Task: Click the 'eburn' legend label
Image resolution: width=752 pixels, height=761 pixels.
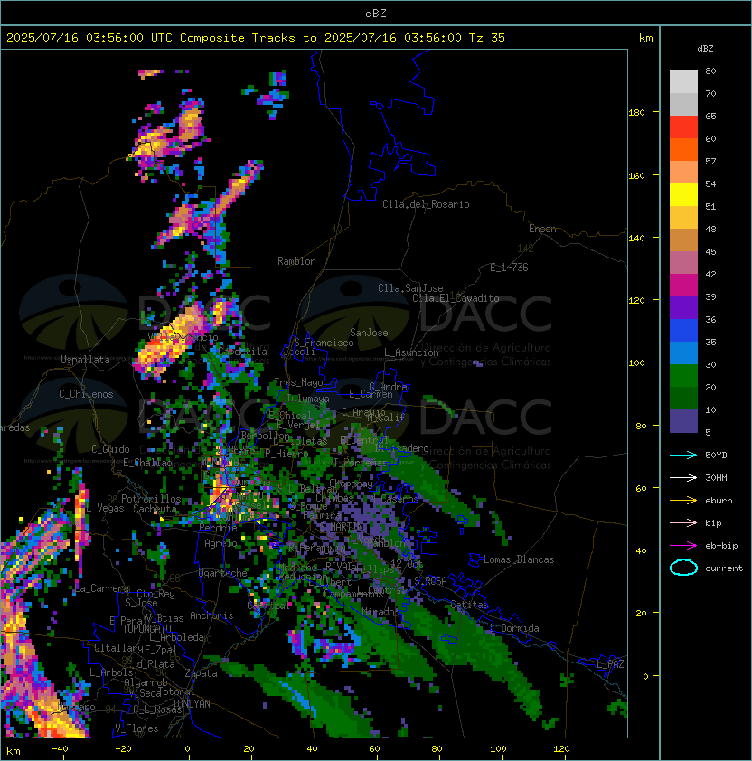Action: (719, 501)
